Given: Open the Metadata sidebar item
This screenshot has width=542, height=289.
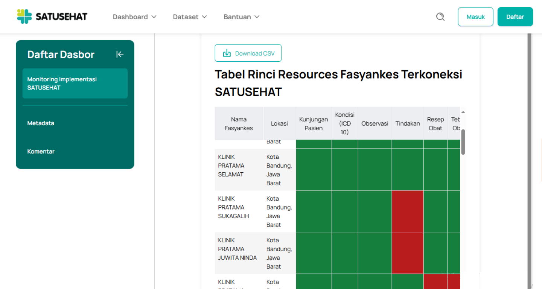Looking at the screenshot, I should 41,123.
